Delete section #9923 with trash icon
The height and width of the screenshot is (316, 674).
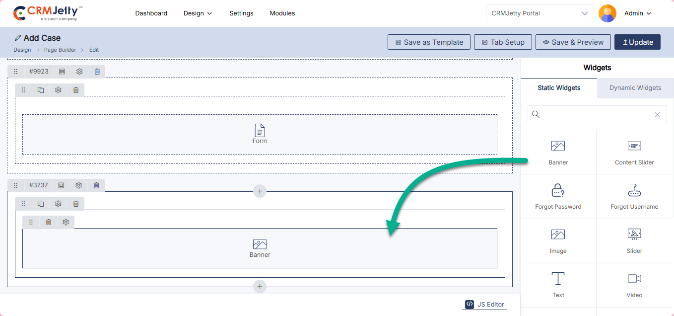point(97,72)
